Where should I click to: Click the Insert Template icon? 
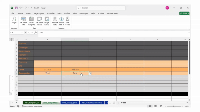(x=31, y=21)
